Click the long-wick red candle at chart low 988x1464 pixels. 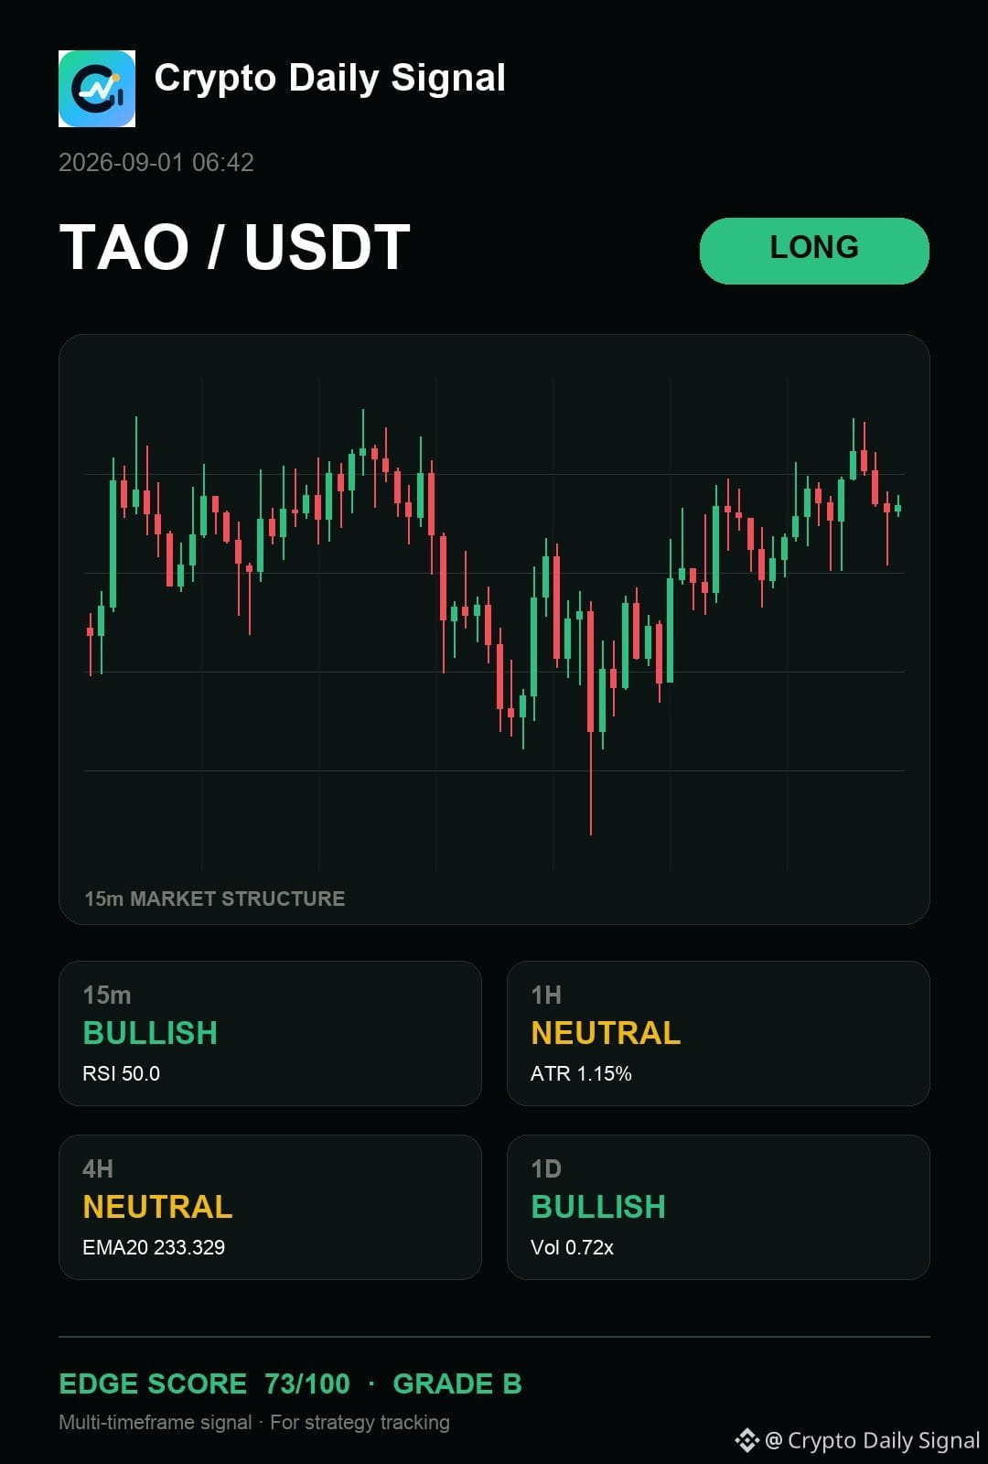(x=591, y=718)
